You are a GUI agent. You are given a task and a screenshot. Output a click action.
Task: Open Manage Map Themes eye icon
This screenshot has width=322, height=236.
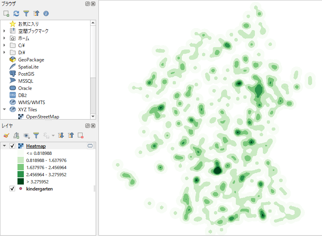tap(26, 135)
